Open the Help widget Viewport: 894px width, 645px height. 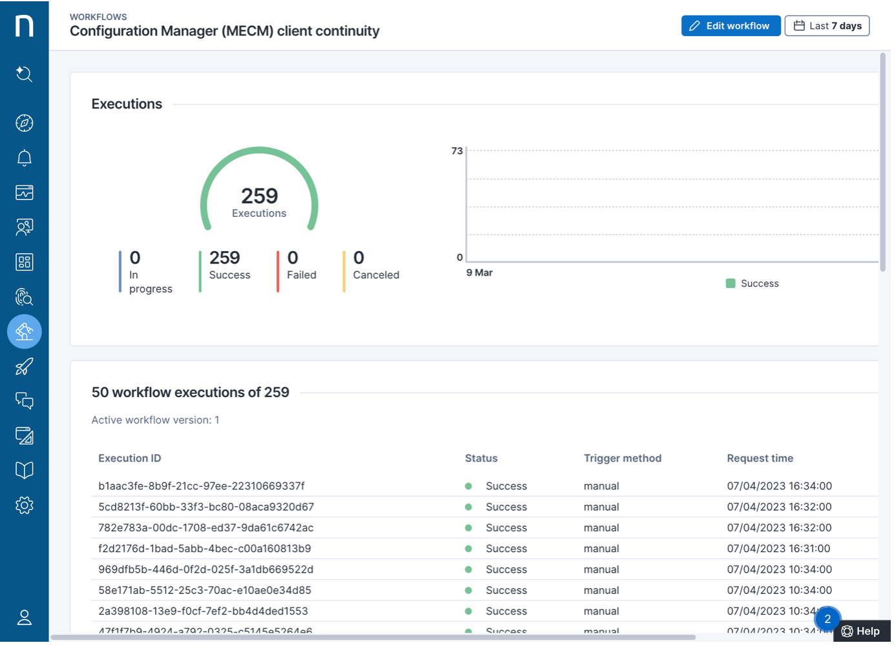point(862,631)
